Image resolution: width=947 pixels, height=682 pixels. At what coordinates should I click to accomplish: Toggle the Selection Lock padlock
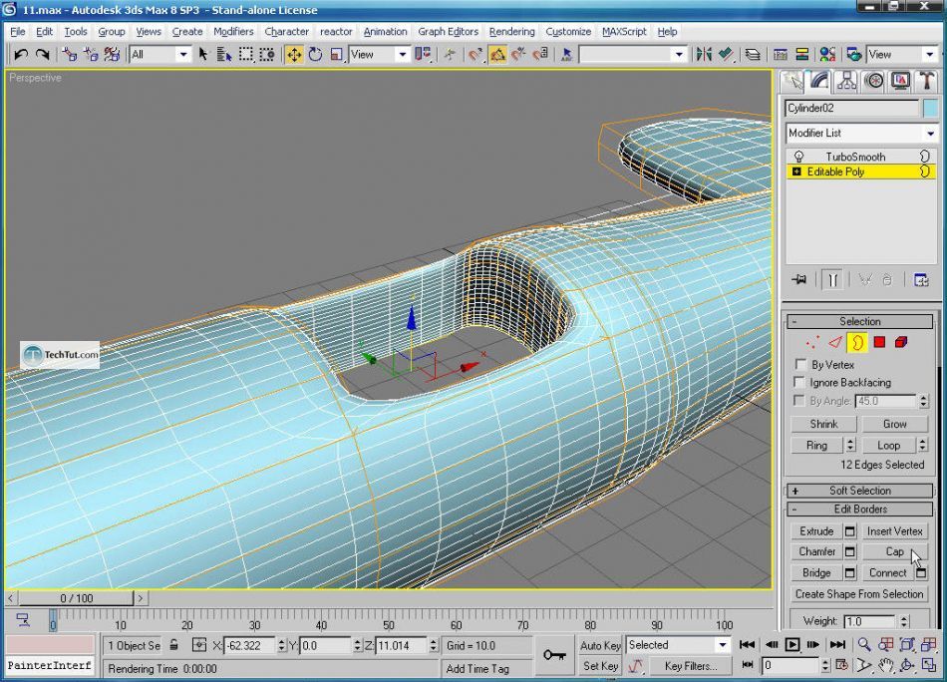(173, 645)
